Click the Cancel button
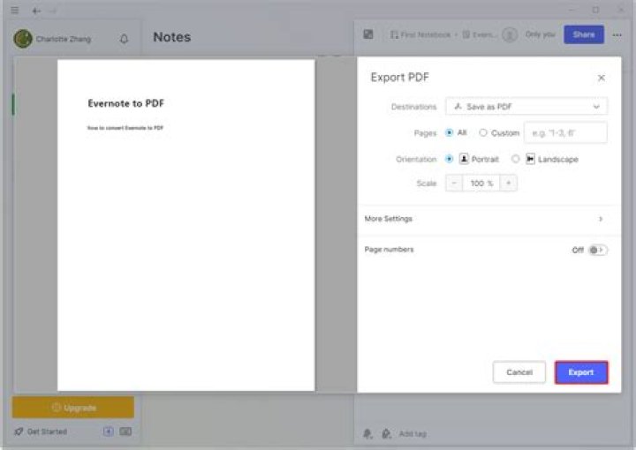The width and height of the screenshot is (636, 450). coord(519,371)
